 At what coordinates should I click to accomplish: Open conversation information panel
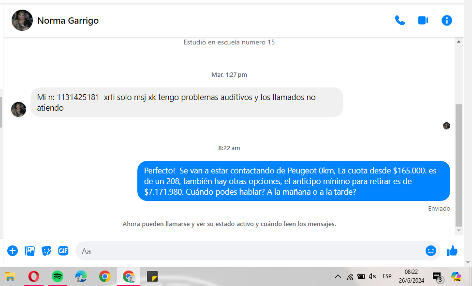pyautogui.click(x=447, y=20)
